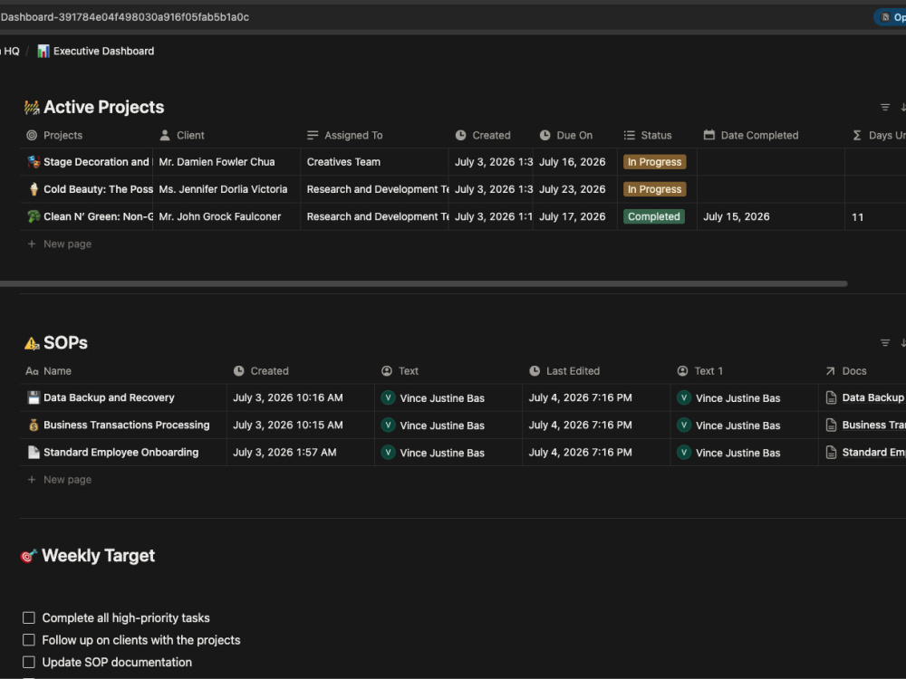Image resolution: width=906 pixels, height=679 pixels.
Task: Click the Projects column header
Action: point(55,135)
